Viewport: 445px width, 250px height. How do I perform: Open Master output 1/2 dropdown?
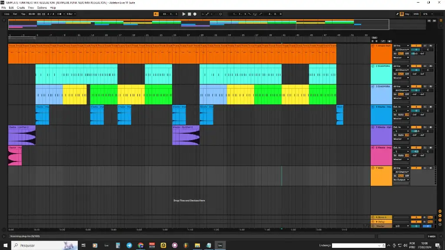(402, 226)
